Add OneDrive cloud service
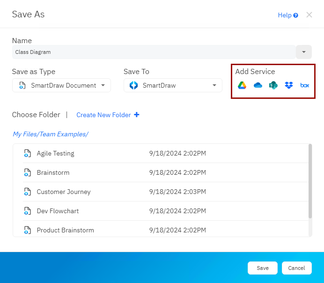This screenshot has width=324, height=283. 258,85
